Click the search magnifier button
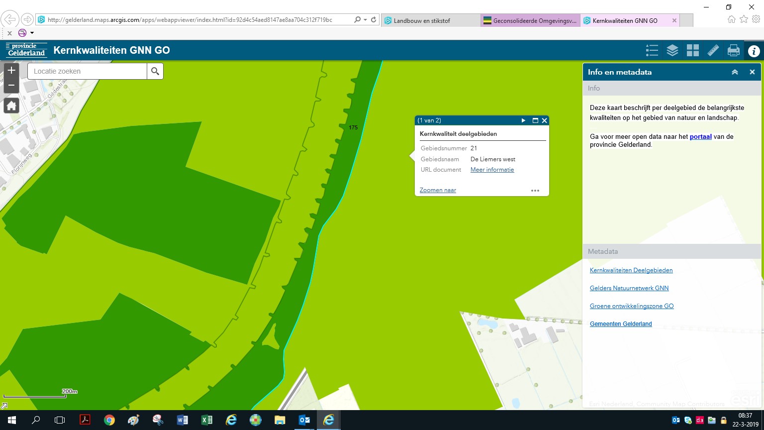 click(155, 71)
